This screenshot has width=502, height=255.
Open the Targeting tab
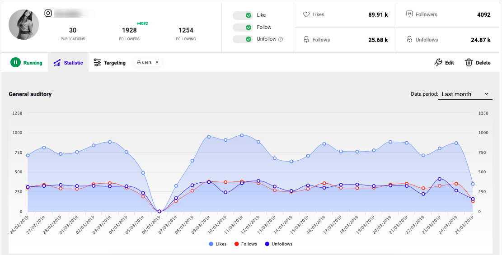click(109, 63)
